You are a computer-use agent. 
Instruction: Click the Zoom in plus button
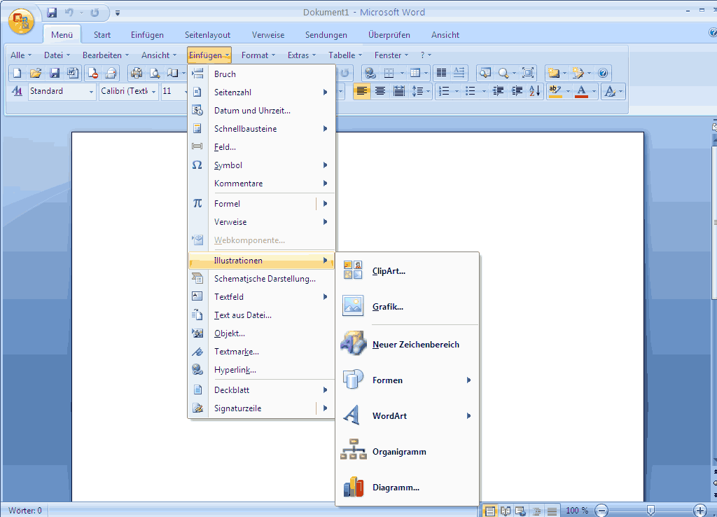click(x=700, y=510)
